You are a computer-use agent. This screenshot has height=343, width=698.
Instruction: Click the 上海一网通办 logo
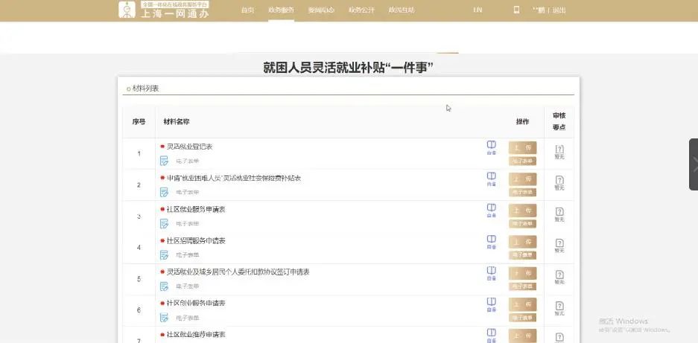[164, 10]
